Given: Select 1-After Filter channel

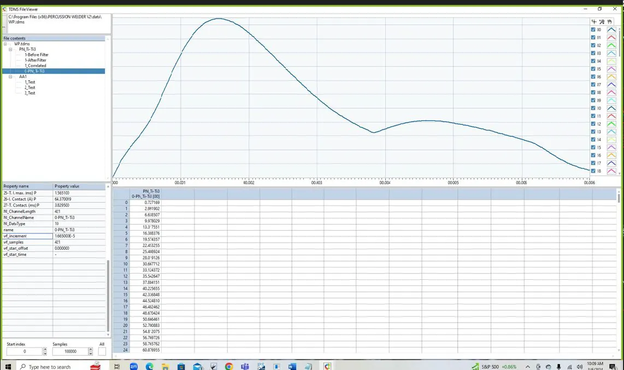Looking at the screenshot, I should click(x=36, y=60).
